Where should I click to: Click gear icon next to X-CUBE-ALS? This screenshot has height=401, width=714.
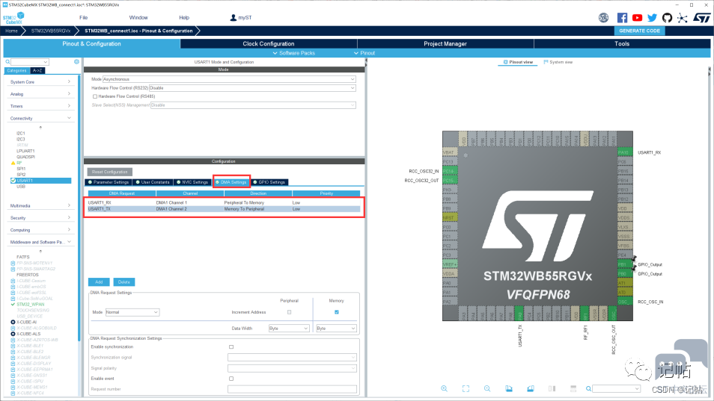pos(13,334)
